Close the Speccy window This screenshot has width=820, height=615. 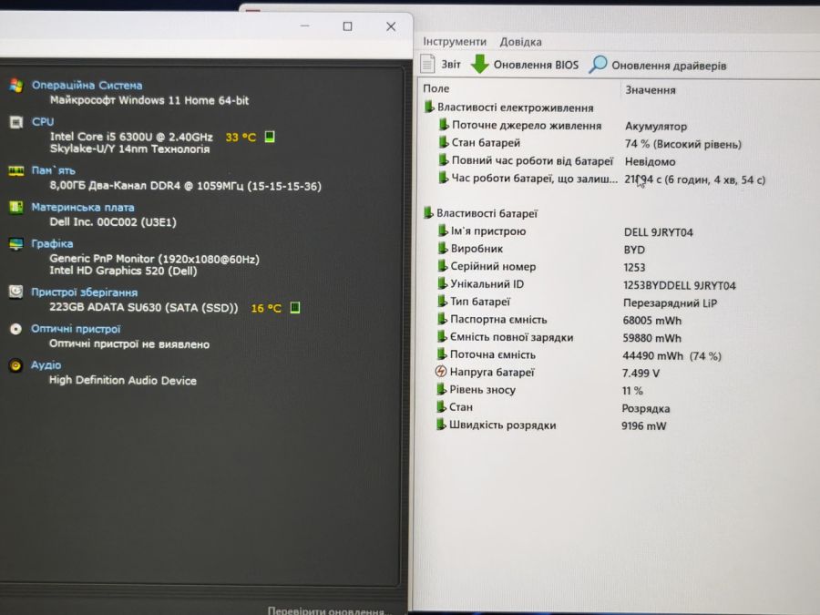pyautogui.click(x=391, y=26)
